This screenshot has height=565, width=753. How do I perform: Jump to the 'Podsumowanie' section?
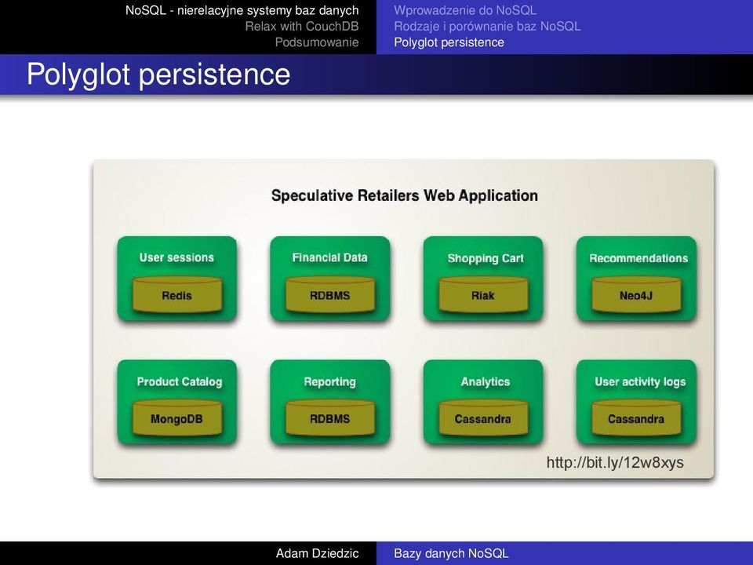pos(317,42)
